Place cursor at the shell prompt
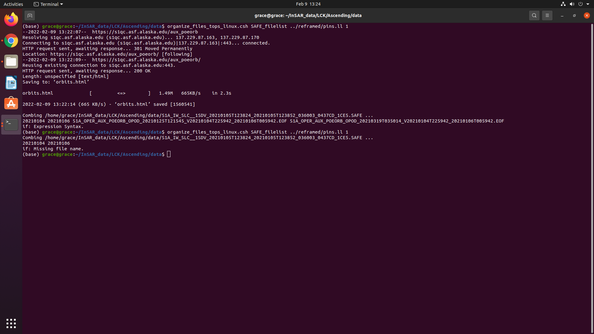This screenshot has width=594, height=334. (x=169, y=154)
